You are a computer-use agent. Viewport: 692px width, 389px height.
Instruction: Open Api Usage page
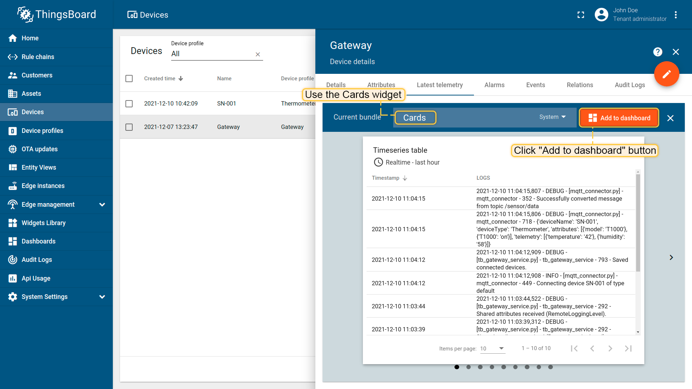[56, 278]
